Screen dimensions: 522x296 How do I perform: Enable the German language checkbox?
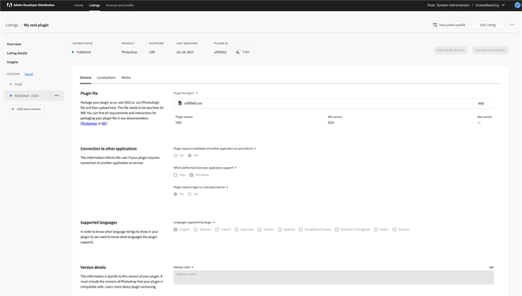(196, 229)
